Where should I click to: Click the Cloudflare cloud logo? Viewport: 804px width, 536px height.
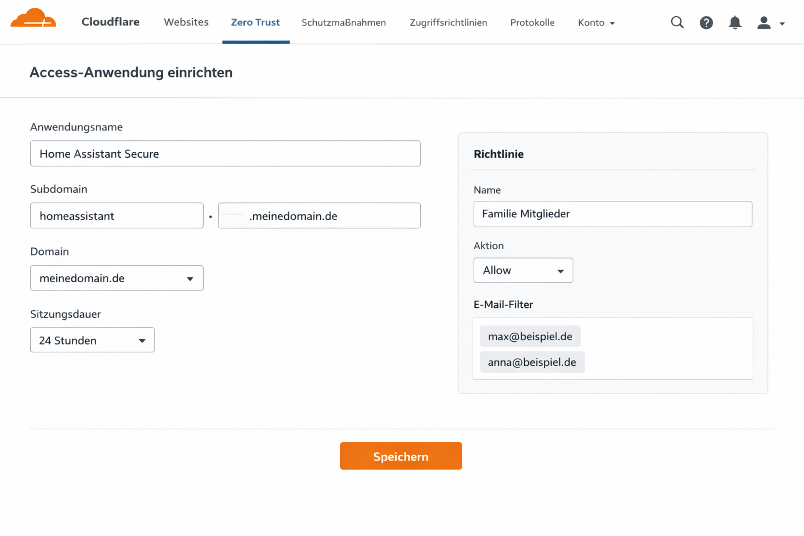[33, 18]
